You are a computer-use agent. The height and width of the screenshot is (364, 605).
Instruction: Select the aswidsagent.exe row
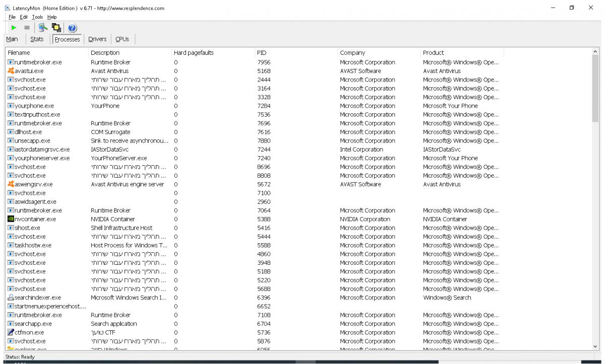[299, 201]
